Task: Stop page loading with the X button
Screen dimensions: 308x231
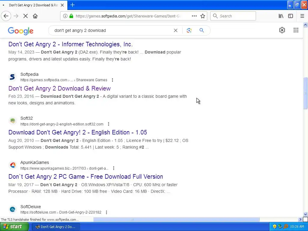Action: click(x=26, y=16)
